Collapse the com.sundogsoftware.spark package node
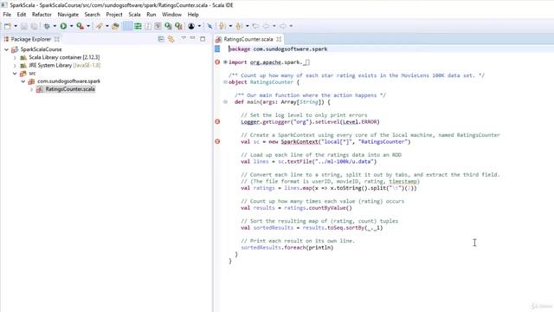554x312 pixels. 23,81
